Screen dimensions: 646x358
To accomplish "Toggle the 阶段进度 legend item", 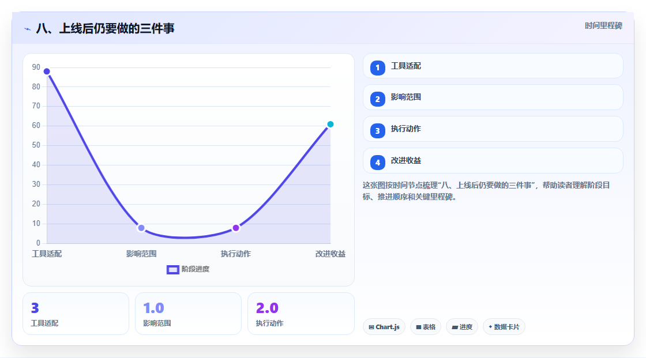I will (x=188, y=269).
